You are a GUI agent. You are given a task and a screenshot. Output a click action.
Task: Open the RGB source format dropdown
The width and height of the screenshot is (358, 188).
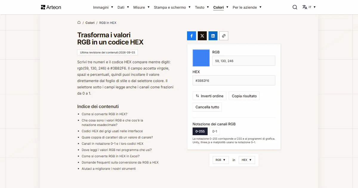[221, 160]
